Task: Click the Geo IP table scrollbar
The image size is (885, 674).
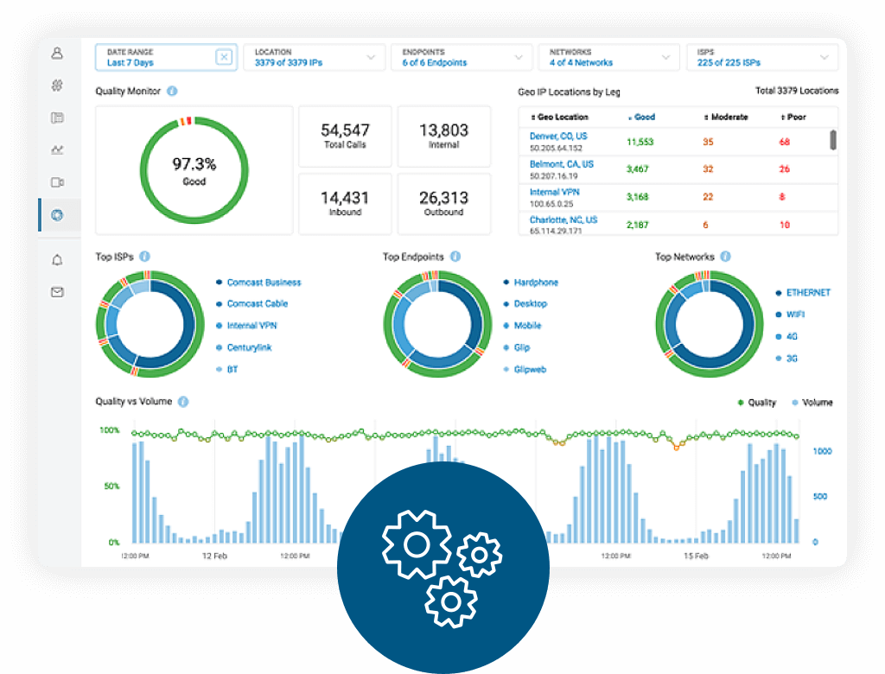Action: click(833, 140)
